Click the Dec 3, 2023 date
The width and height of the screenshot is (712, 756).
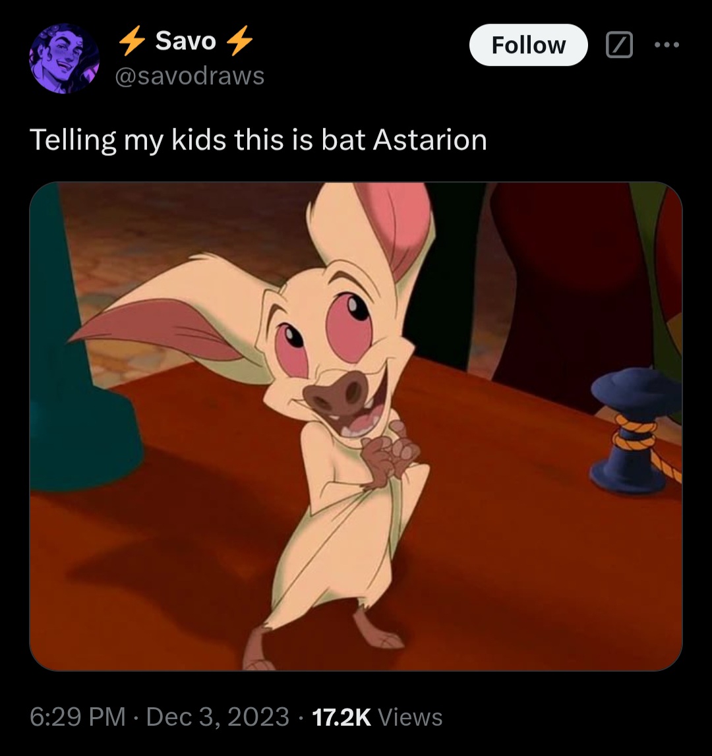218,716
